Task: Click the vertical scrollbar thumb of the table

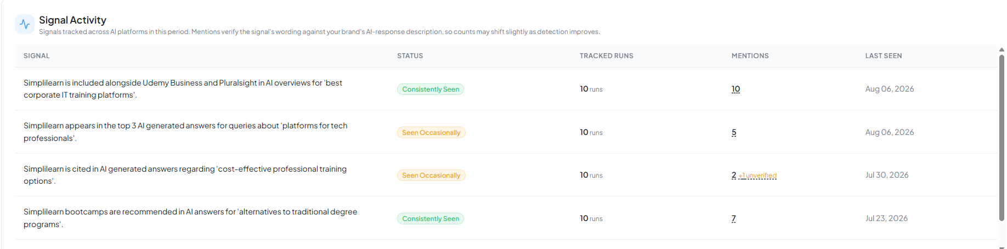Action: 1002,137
